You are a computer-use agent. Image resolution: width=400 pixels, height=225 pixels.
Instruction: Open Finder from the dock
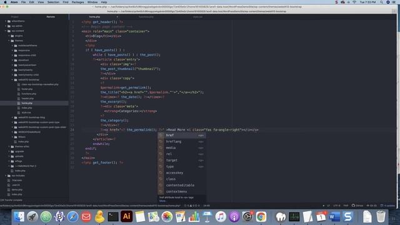19,217
